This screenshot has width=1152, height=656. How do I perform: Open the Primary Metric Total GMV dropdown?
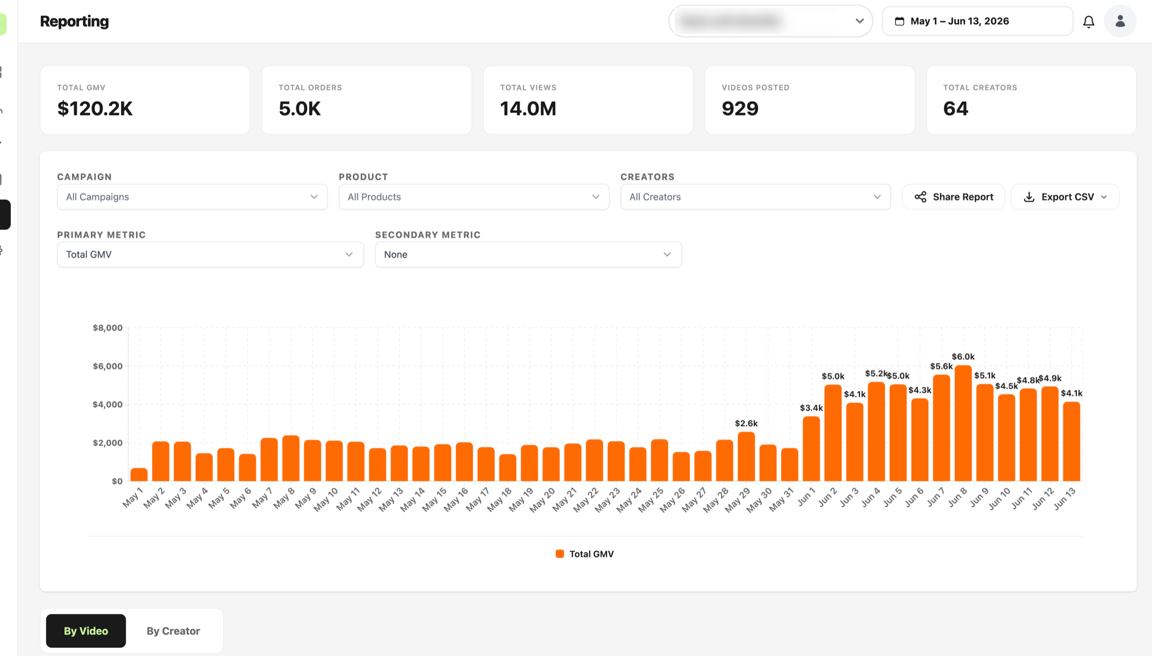click(x=210, y=255)
